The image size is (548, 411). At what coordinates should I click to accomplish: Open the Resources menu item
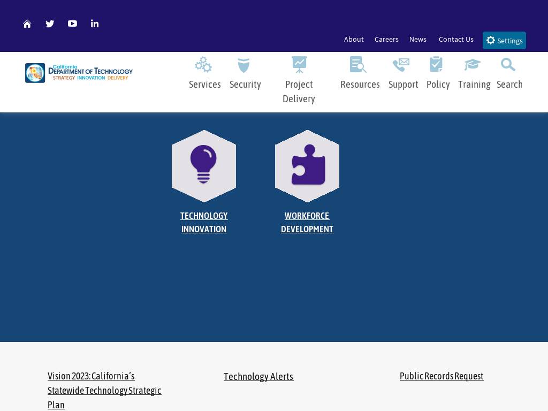point(360,74)
